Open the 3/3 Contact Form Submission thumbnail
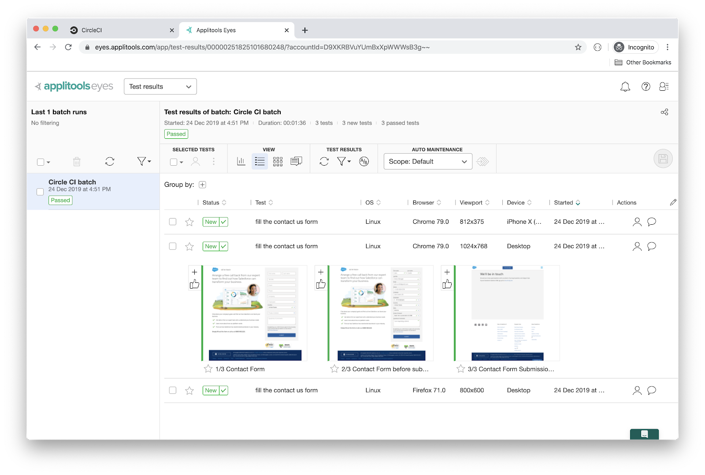705x475 pixels. click(x=507, y=313)
